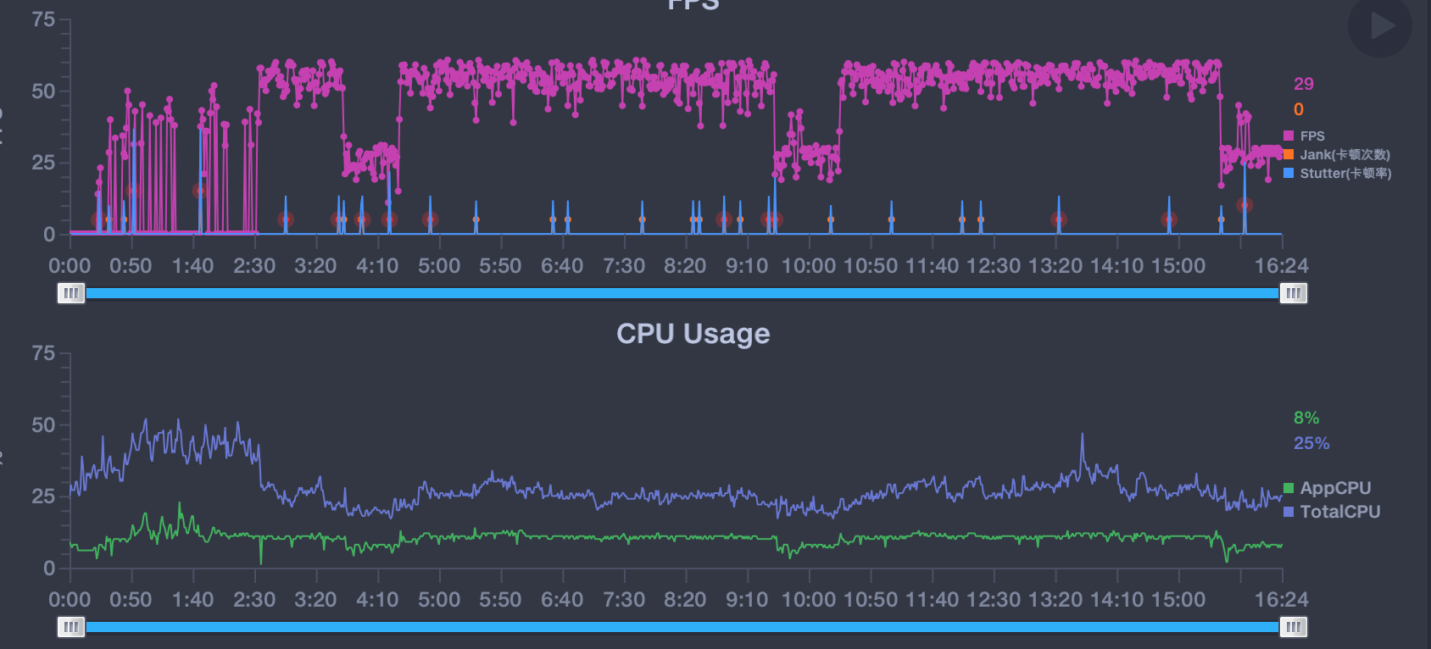Toggle the FPS series legend swatch
This screenshot has height=649, width=1431.
pyautogui.click(x=1289, y=136)
